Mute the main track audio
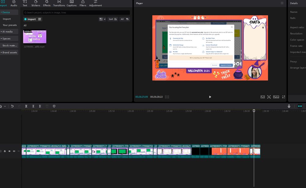This screenshot has height=188, width=306. point(14,151)
